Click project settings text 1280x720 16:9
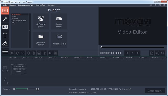This screenshot has height=96, width=168. [109, 89]
